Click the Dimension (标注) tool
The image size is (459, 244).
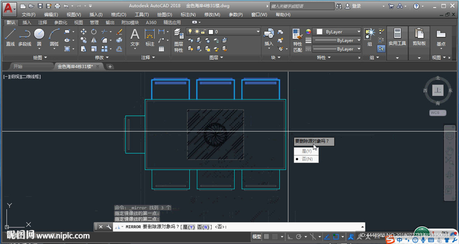150,38
